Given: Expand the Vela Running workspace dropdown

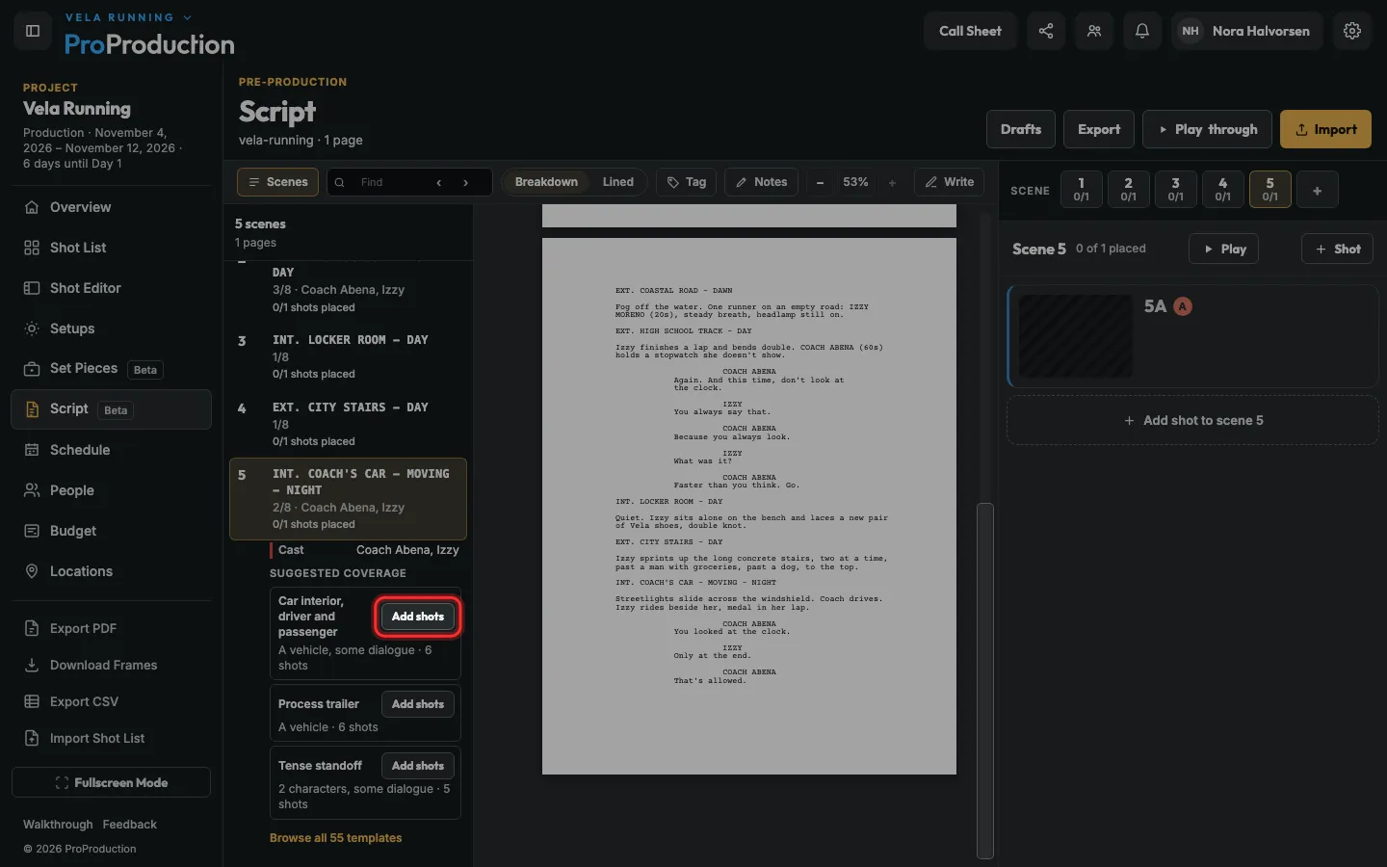Looking at the screenshot, I should tap(128, 17).
